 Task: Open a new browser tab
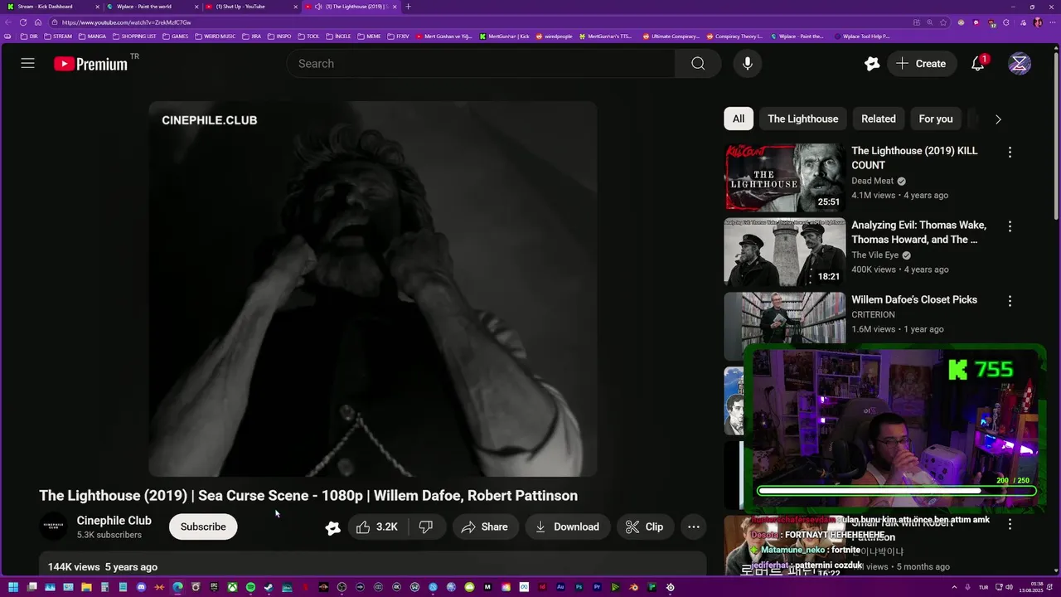(x=408, y=7)
